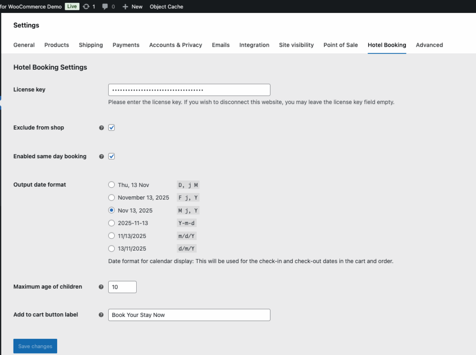Choose the 2025-11-13 date format option
The width and height of the screenshot is (476, 355).
pos(112,223)
